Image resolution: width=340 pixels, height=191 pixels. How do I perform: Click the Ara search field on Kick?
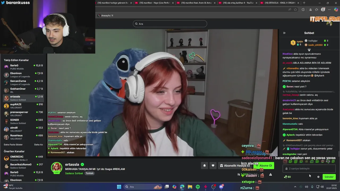tap(170, 24)
